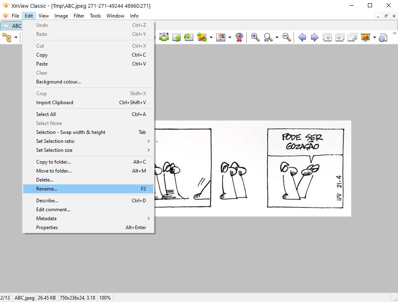Image resolution: width=398 pixels, height=302 pixels.
Task: Open dropdown arrow beside 1:1 zoom icon
Action: point(277,38)
